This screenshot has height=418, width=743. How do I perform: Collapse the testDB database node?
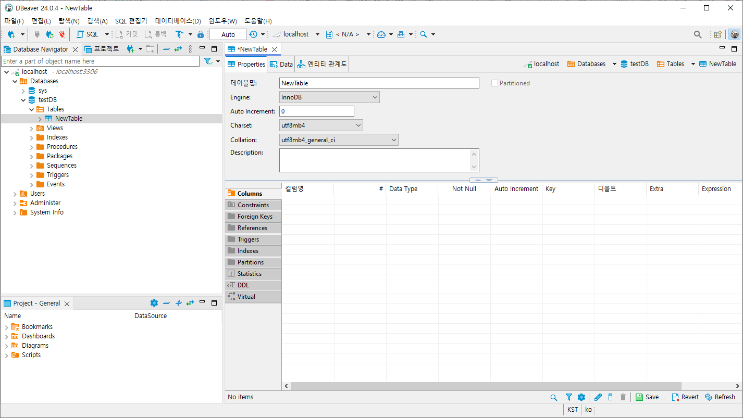(x=23, y=100)
